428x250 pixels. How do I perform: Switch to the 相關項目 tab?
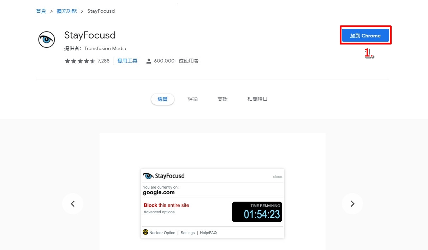(x=258, y=99)
